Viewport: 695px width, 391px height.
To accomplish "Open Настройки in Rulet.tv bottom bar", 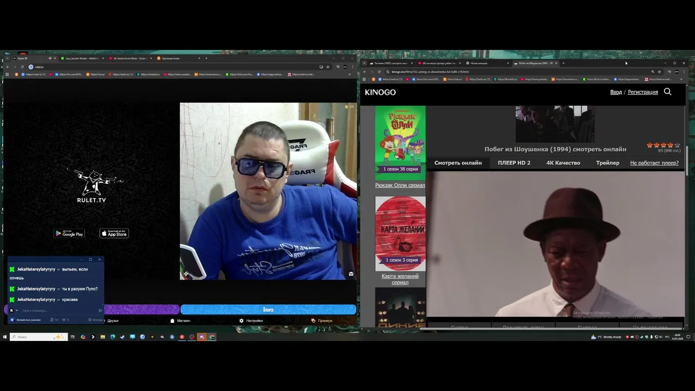I will pos(251,320).
